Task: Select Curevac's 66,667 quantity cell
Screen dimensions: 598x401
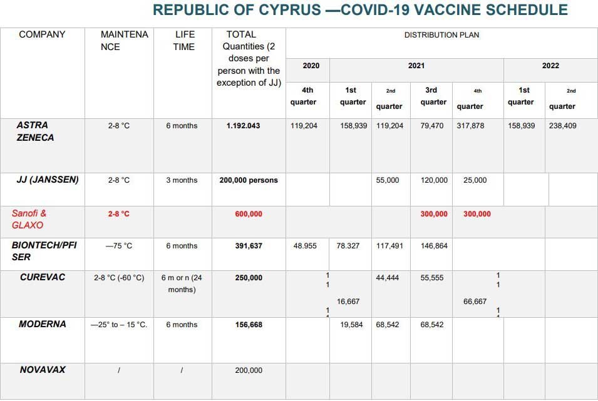Action: pyautogui.click(x=475, y=302)
